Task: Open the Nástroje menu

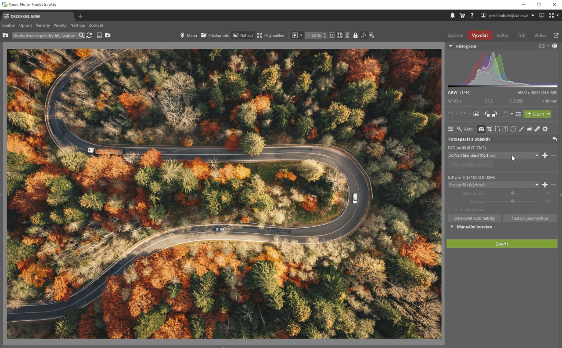Action: [x=77, y=25]
